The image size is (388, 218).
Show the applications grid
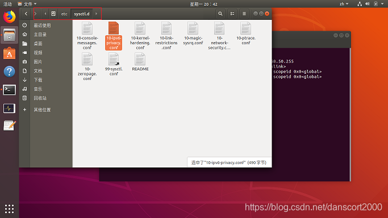point(10,209)
